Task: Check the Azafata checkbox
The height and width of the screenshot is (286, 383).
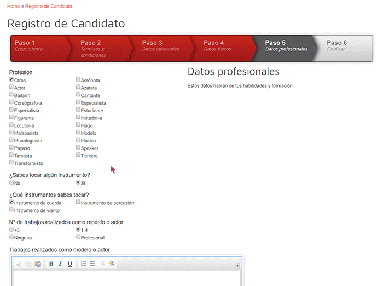Action: tap(78, 87)
